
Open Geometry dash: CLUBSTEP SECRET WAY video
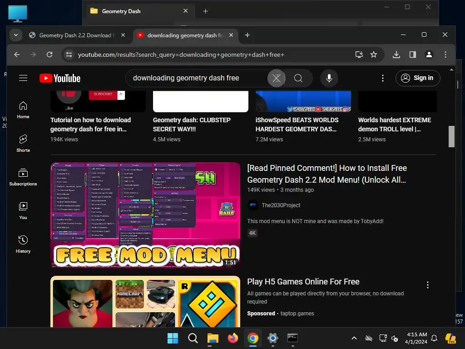pos(192,125)
